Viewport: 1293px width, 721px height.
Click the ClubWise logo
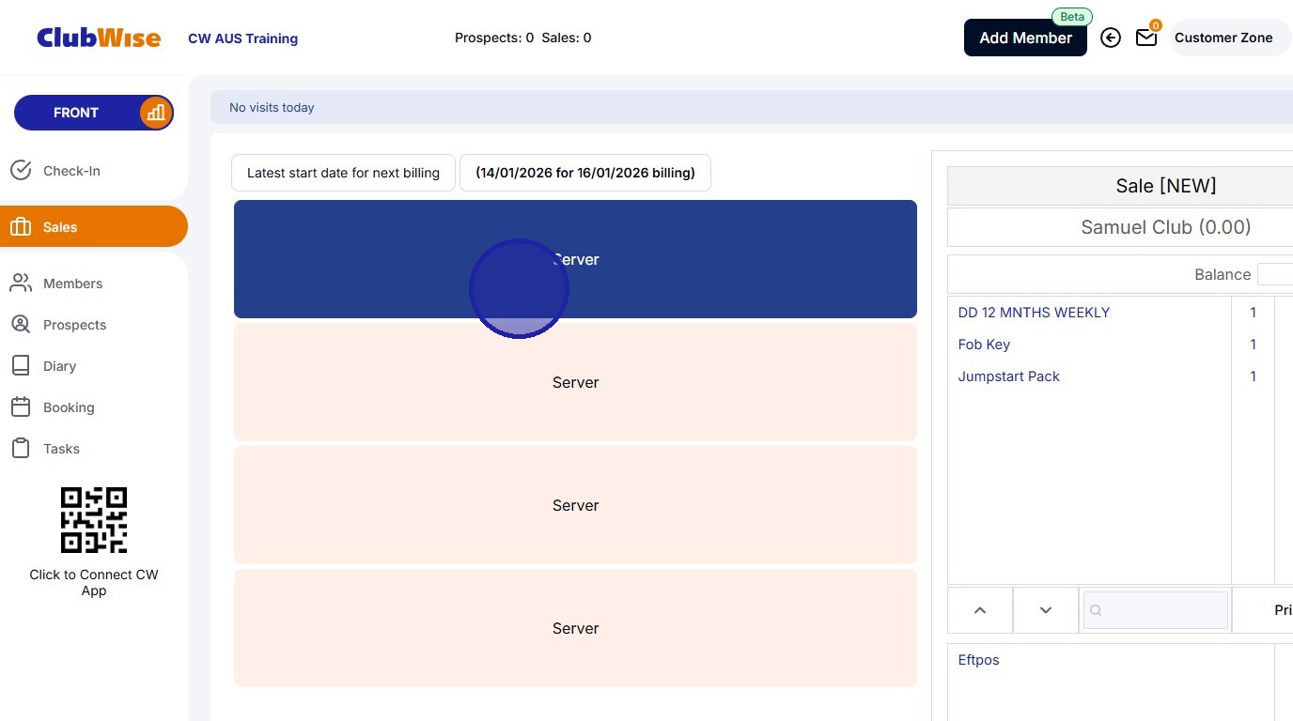click(99, 38)
